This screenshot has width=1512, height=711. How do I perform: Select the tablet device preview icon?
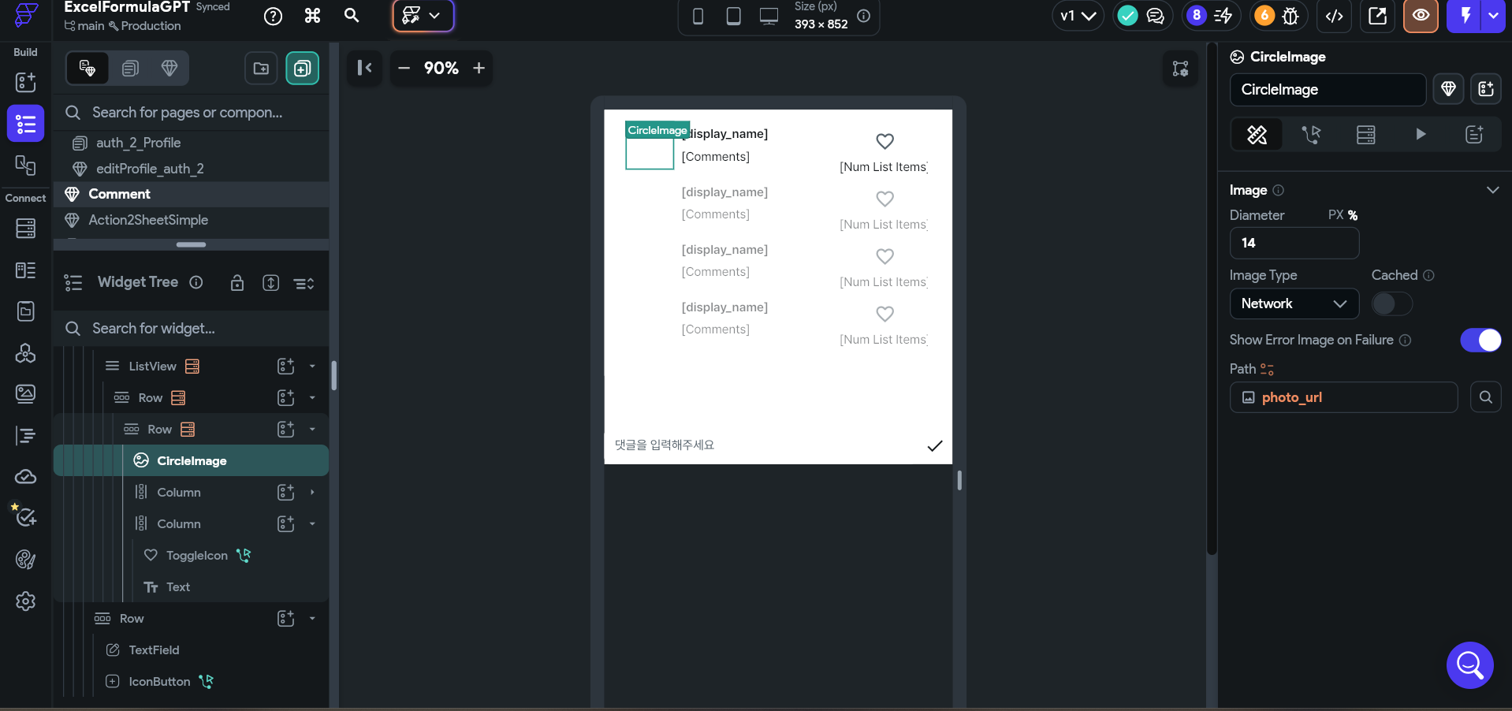[733, 16]
